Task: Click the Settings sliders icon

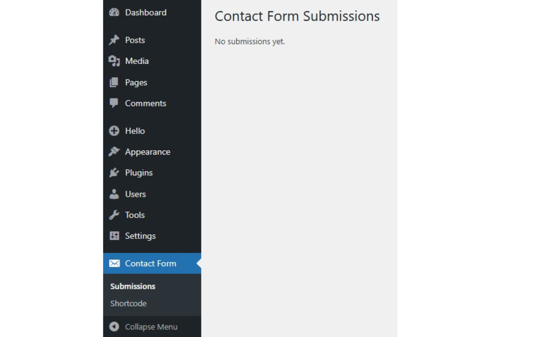Action: [114, 236]
